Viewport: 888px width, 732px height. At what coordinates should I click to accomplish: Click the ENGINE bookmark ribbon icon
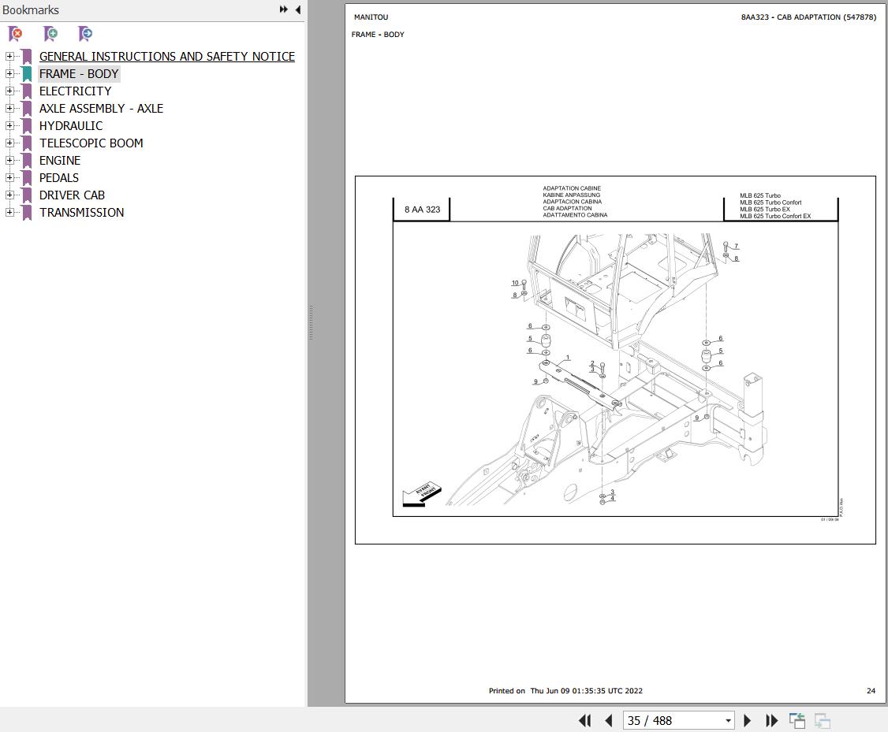27,161
